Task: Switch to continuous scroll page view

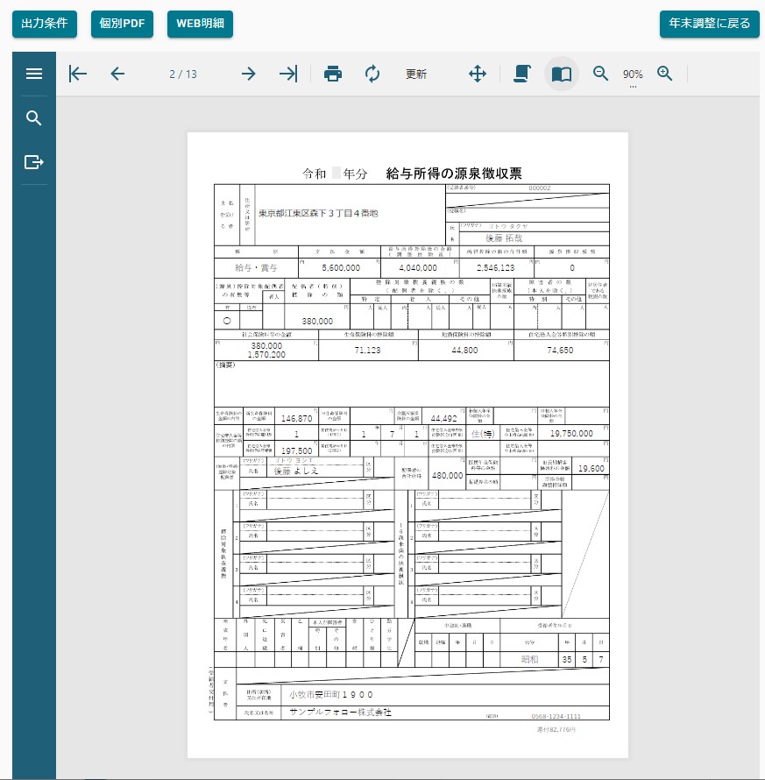Action: click(521, 74)
